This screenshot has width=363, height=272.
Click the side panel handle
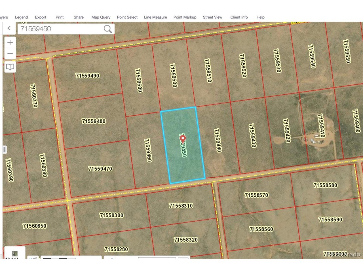tap(5, 150)
